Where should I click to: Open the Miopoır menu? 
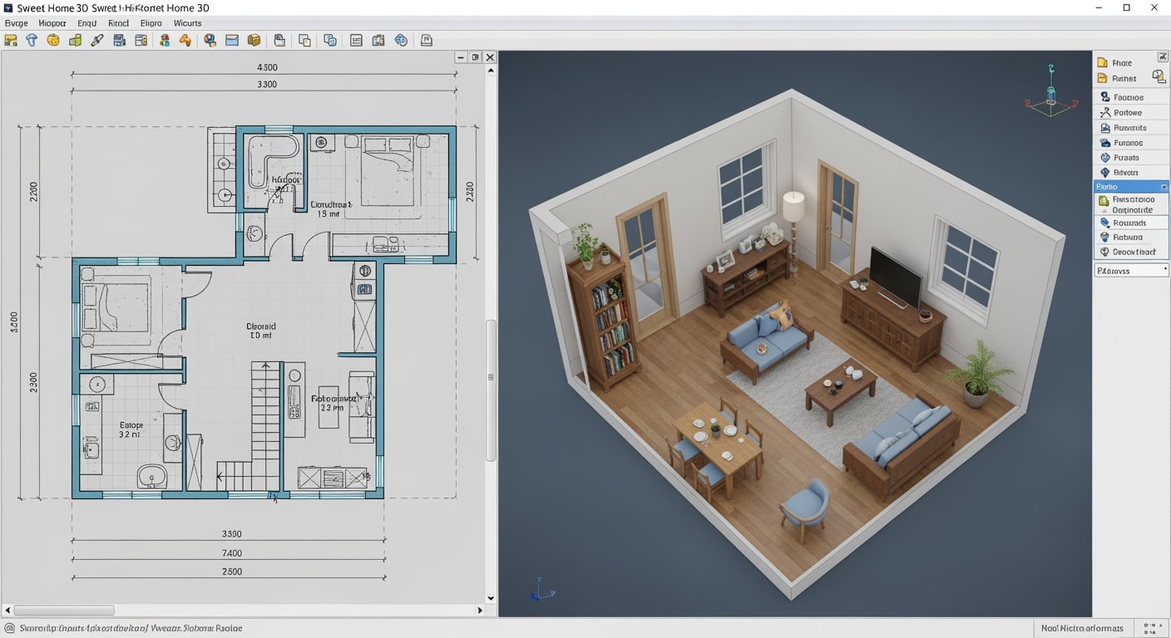pyautogui.click(x=52, y=23)
